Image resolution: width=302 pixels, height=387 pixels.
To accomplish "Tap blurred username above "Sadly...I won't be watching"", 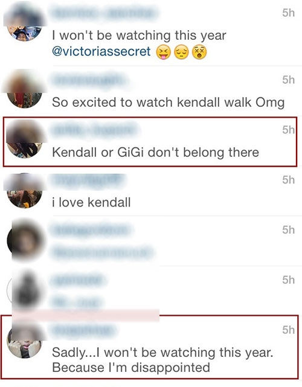I will 84,330.
